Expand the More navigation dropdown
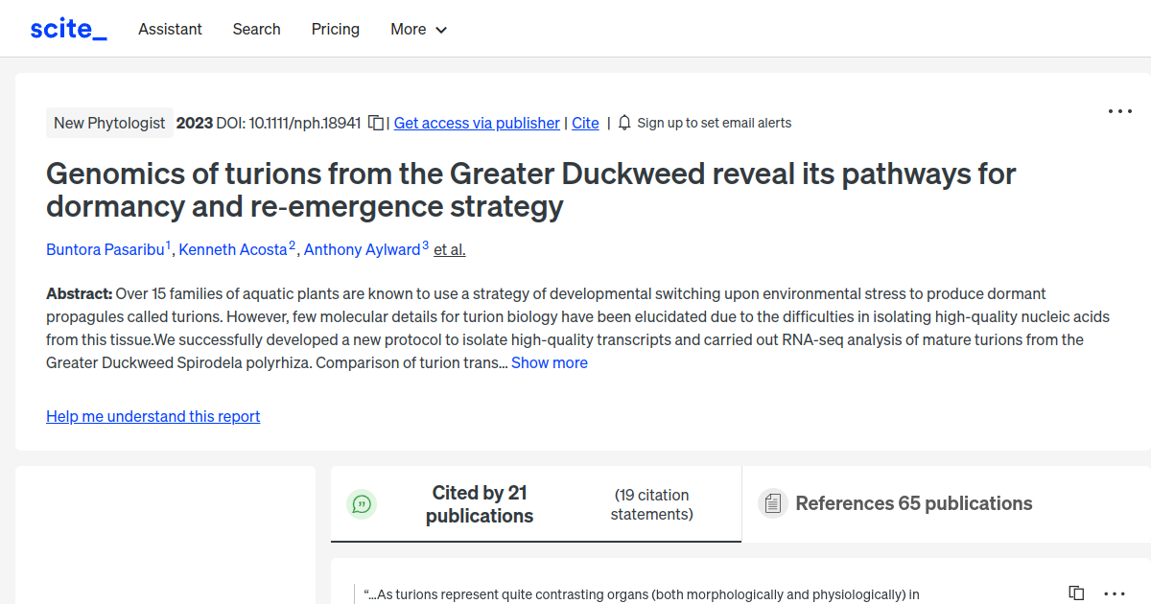Viewport: 1151px width, 604px height. click(x=418, y=30)
